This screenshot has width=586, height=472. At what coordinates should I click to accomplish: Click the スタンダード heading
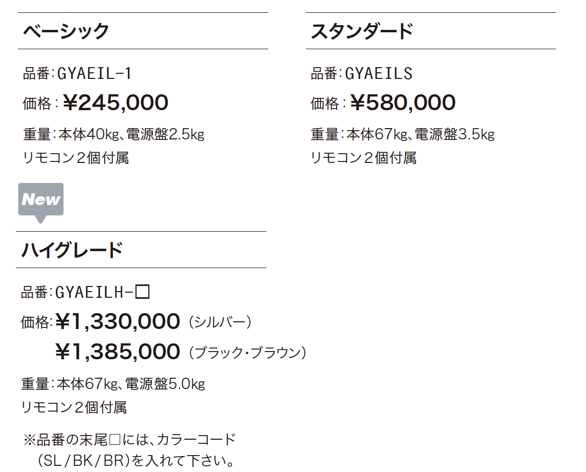point(362,31)
